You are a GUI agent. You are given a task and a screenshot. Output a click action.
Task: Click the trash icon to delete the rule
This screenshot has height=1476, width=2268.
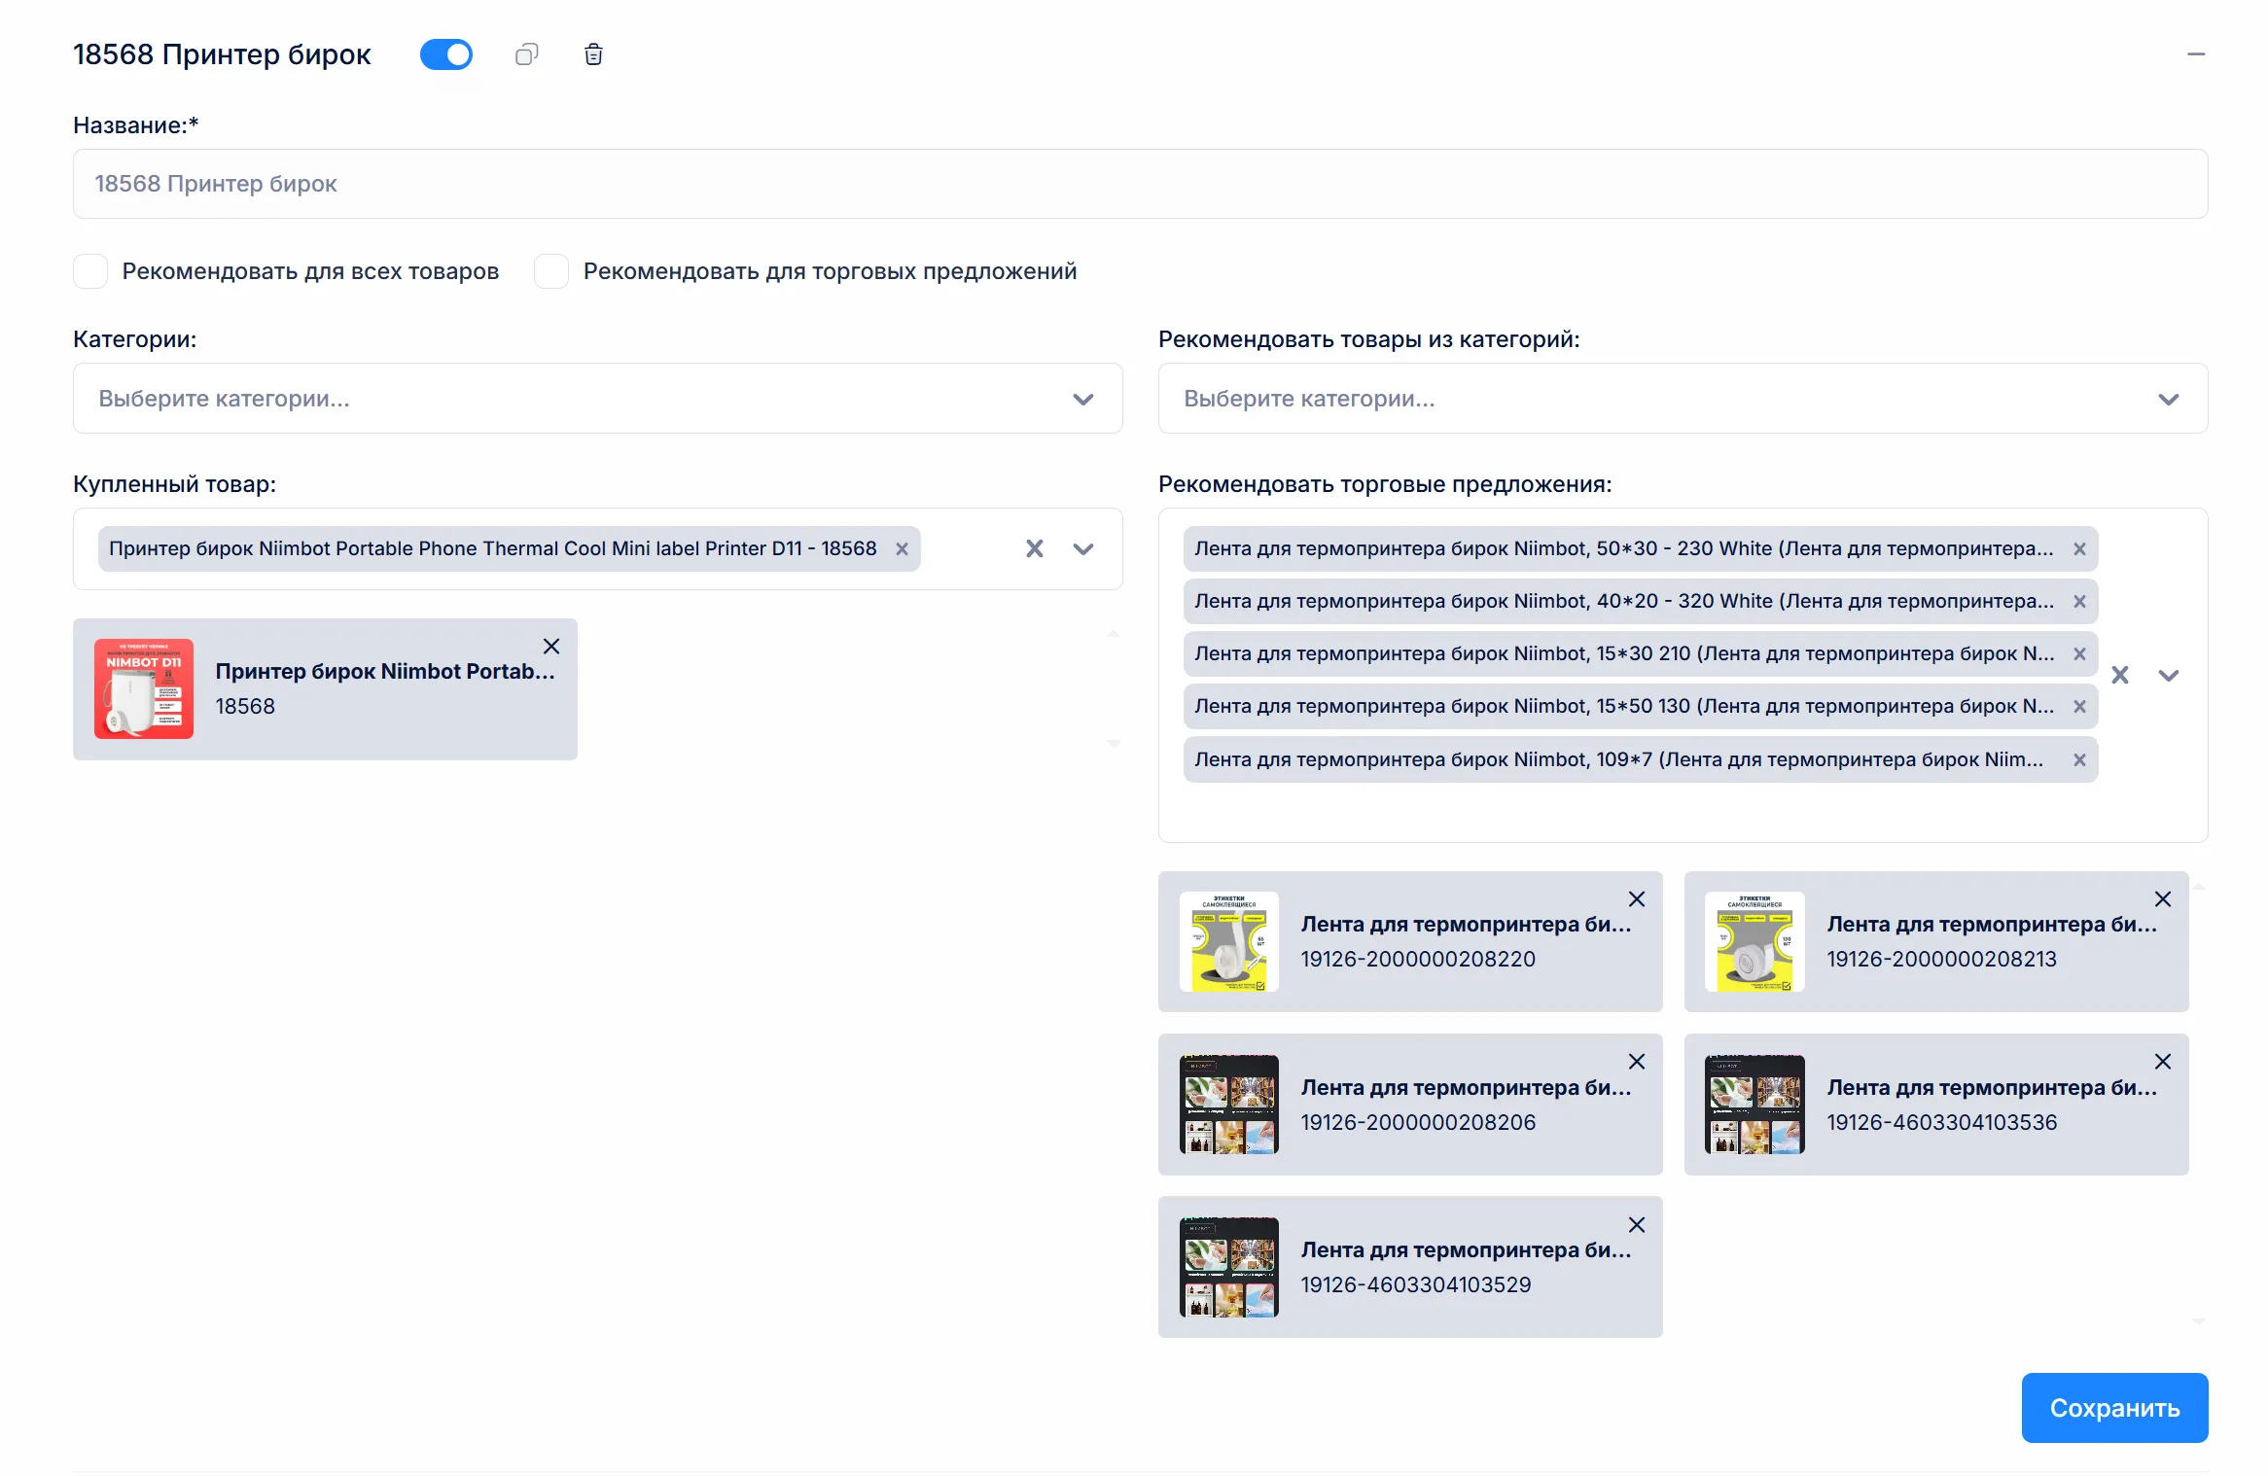coord(593,54)
